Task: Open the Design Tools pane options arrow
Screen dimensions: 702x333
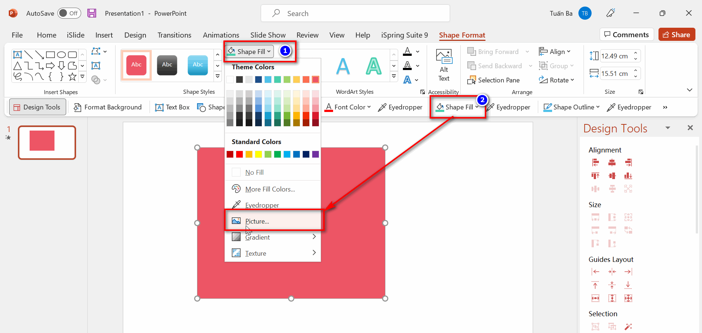Action: tap(668, 128)
